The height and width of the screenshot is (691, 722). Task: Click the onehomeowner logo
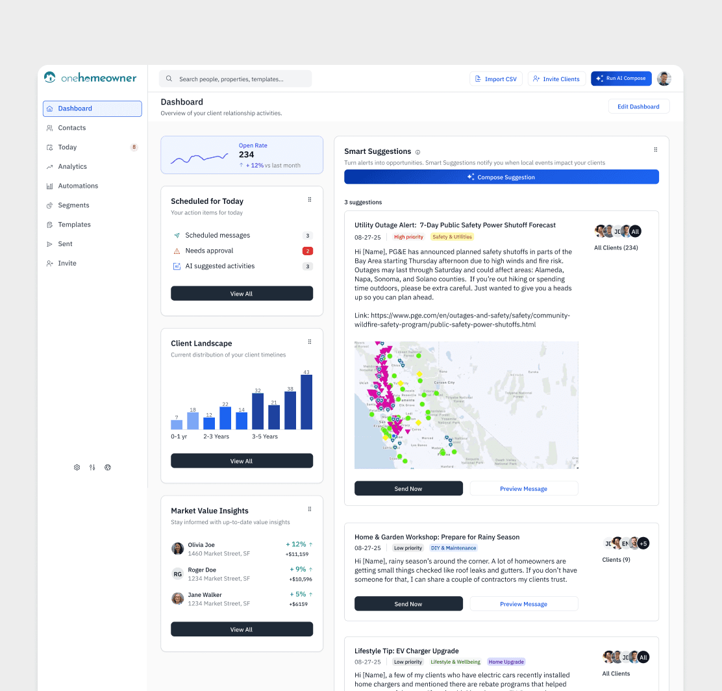point(90,77)
